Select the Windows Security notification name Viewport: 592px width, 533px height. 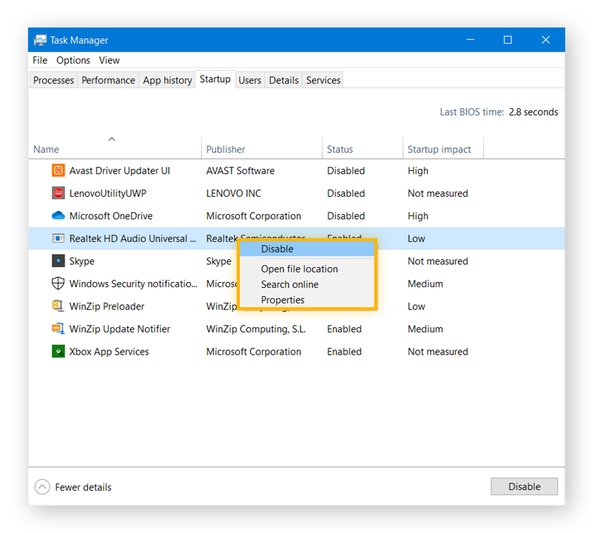(x=133, y=284)
